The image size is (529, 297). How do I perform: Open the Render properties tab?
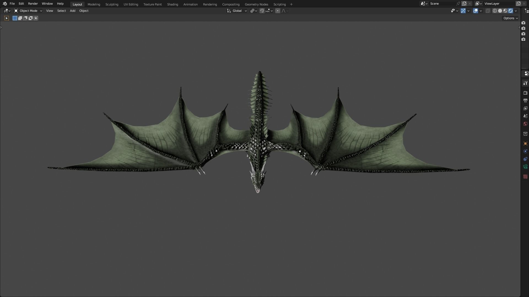click(x=525, y=93)
